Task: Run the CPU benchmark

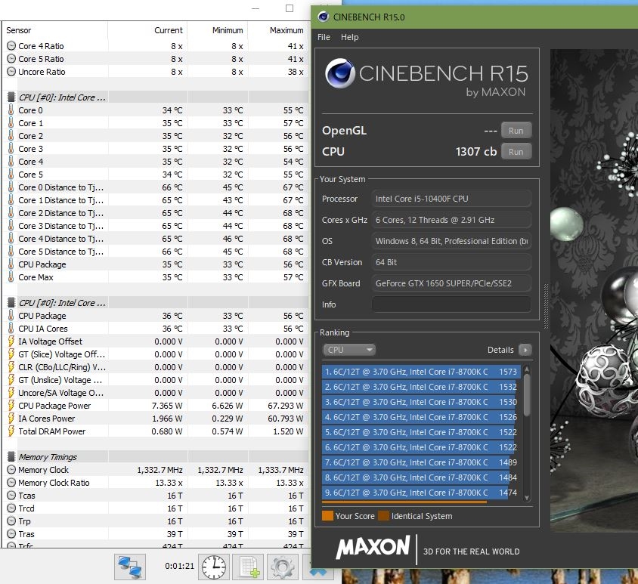Action: [516, 151]
